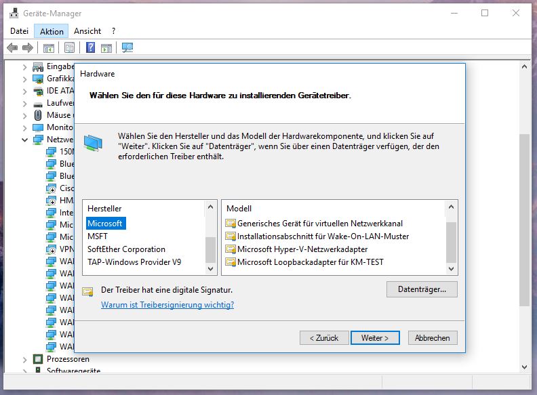Click icon beside Microsoft Hyper-V-Netzwerkadapter
Image resolution: width=537 pixels, height=395 pixels.
(231, 249)
